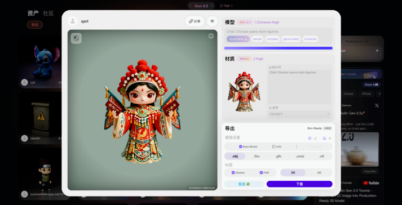Uncheck the Base Model checkbox
Screen dimensions: 402x205
click(241, 146)
